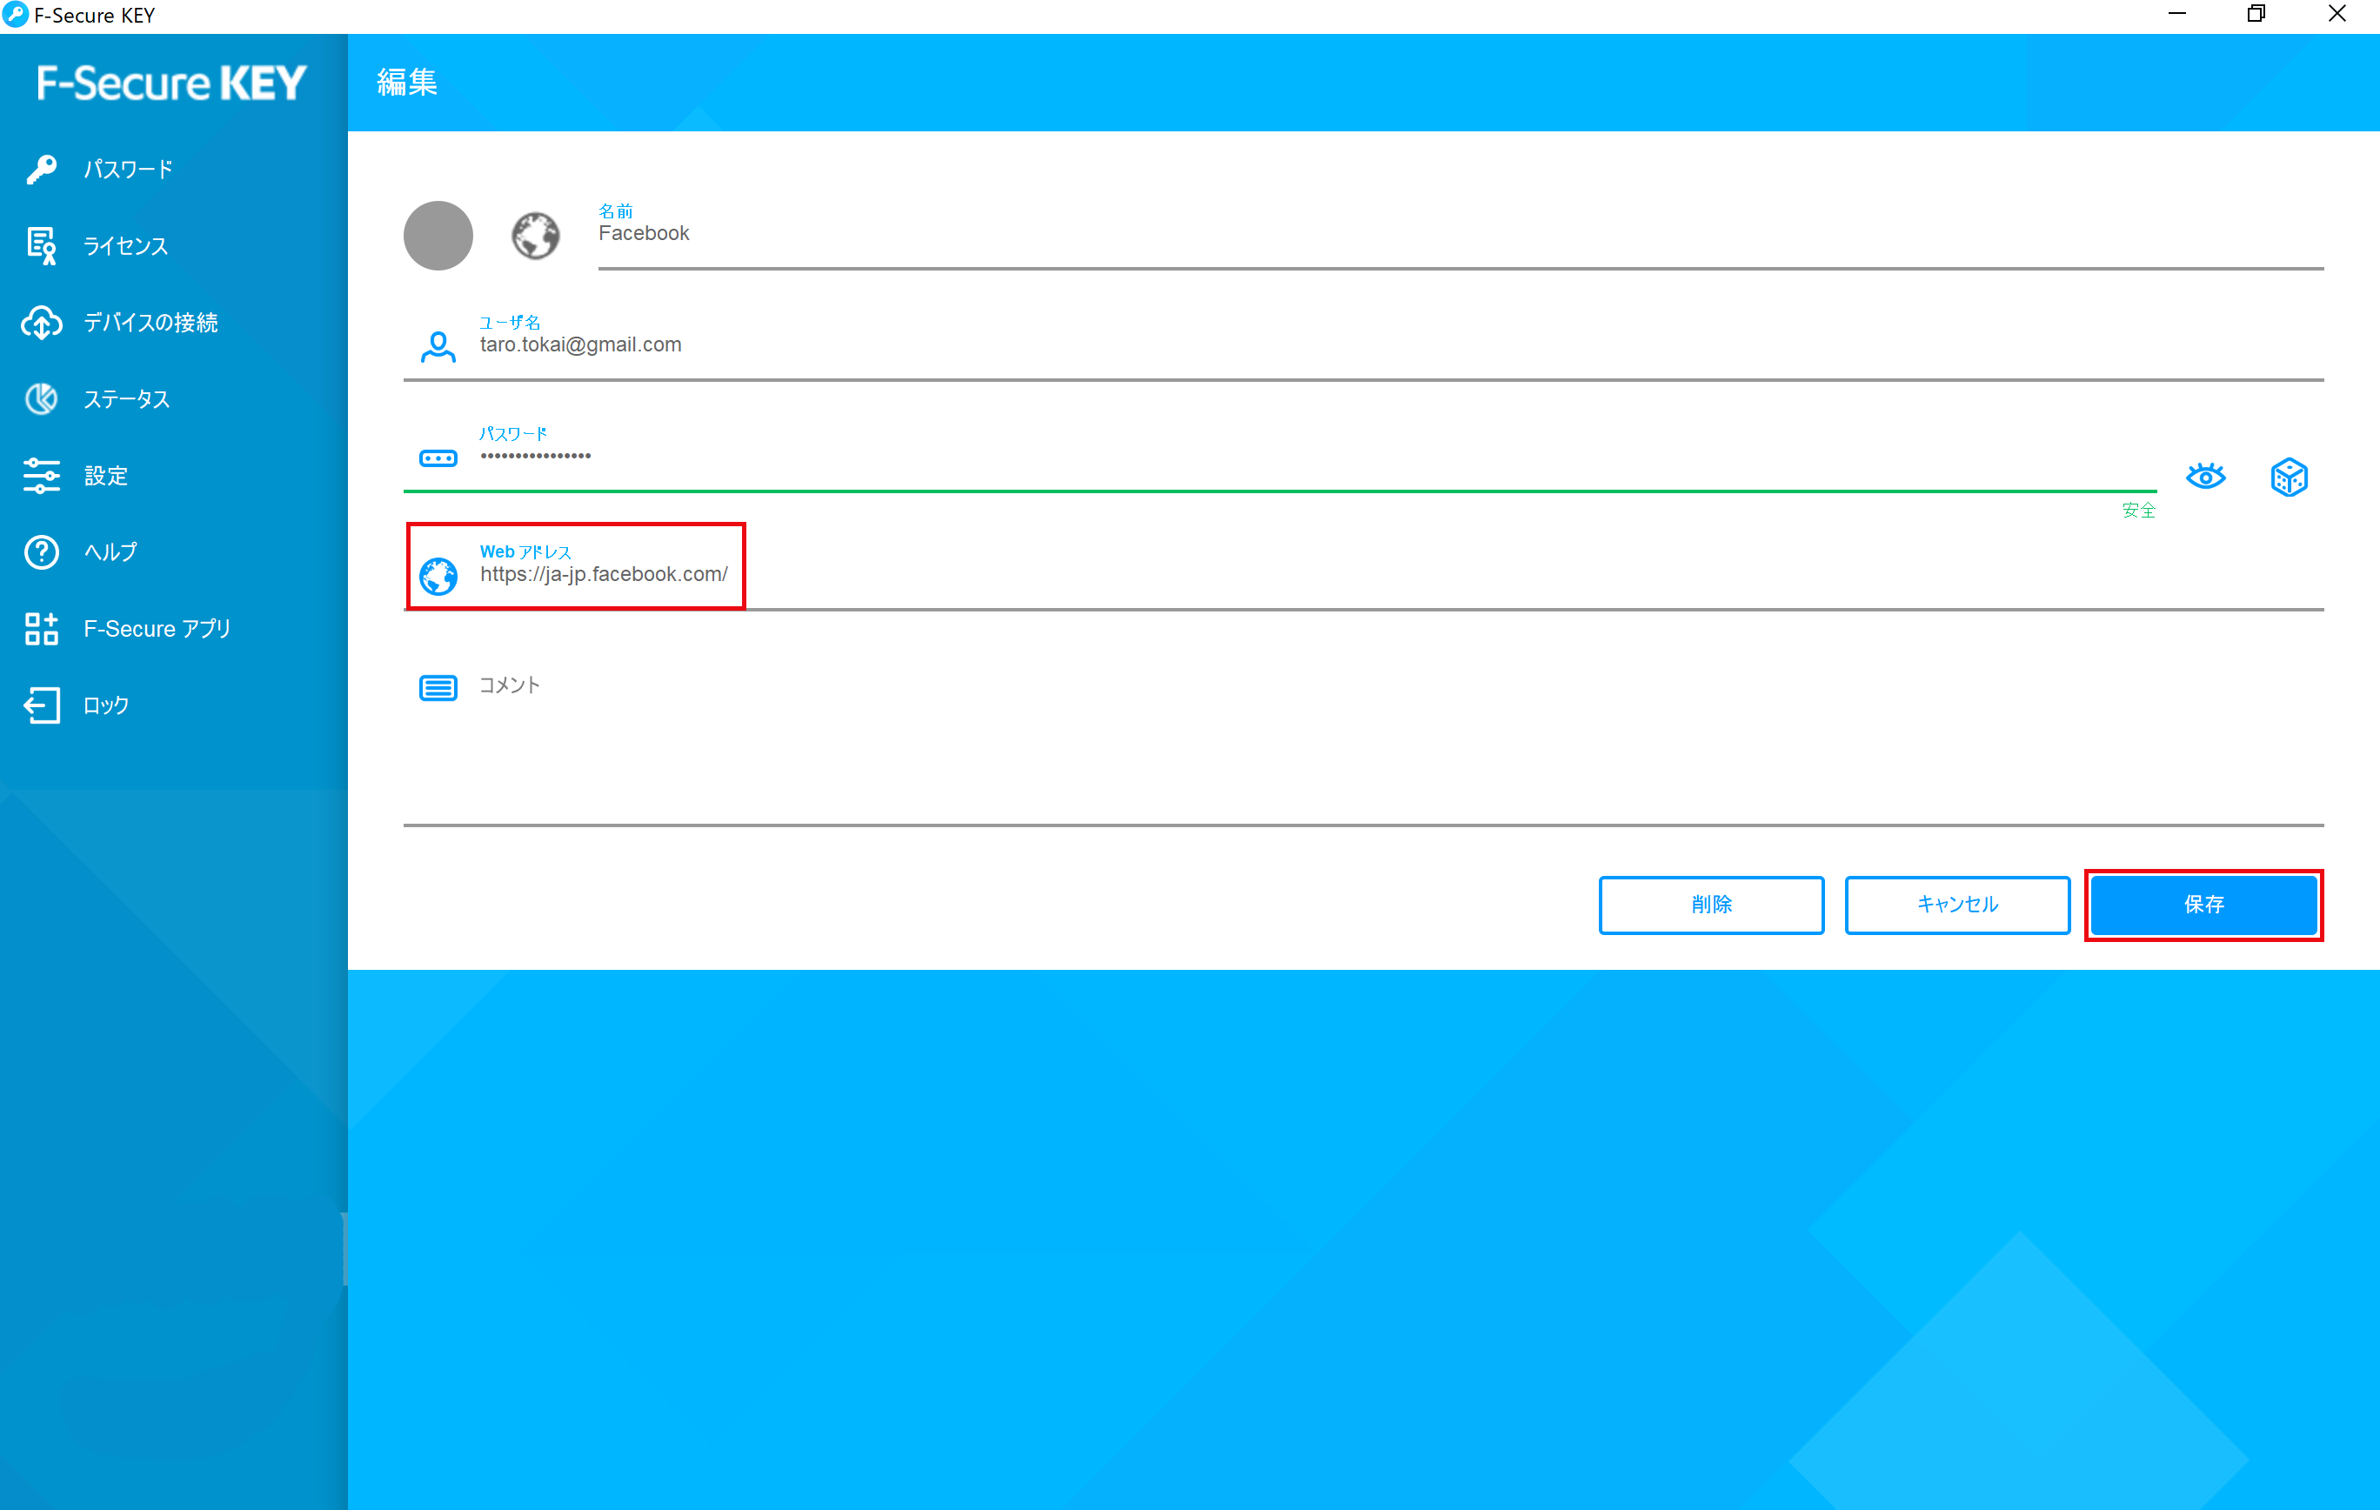Click the password field dots icon
Viewport: 2380px width, 1510px height.
pyautogui.click(x=438, y=458)
